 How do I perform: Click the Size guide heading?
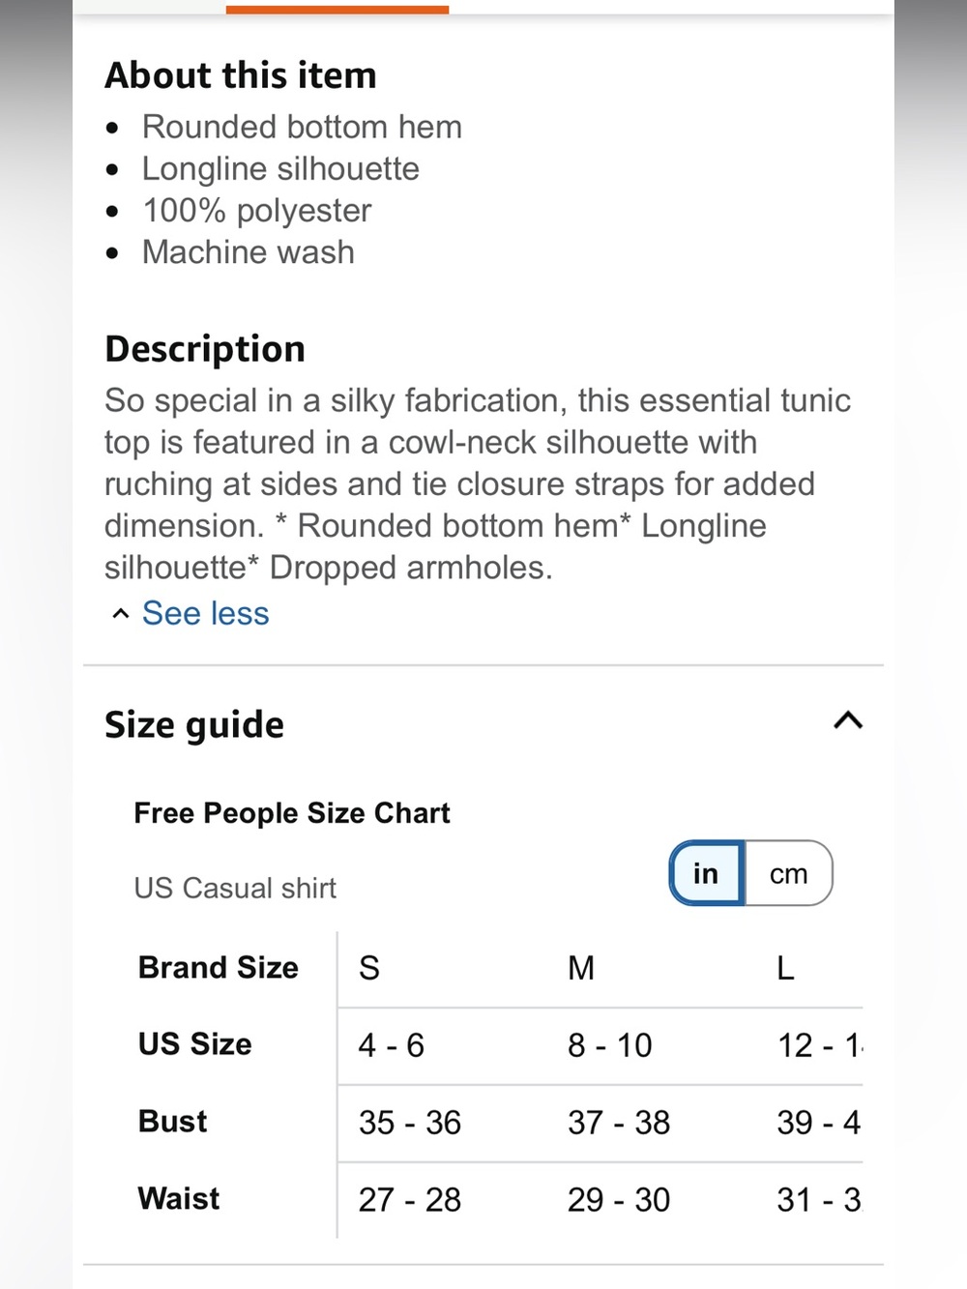(194, 724)
